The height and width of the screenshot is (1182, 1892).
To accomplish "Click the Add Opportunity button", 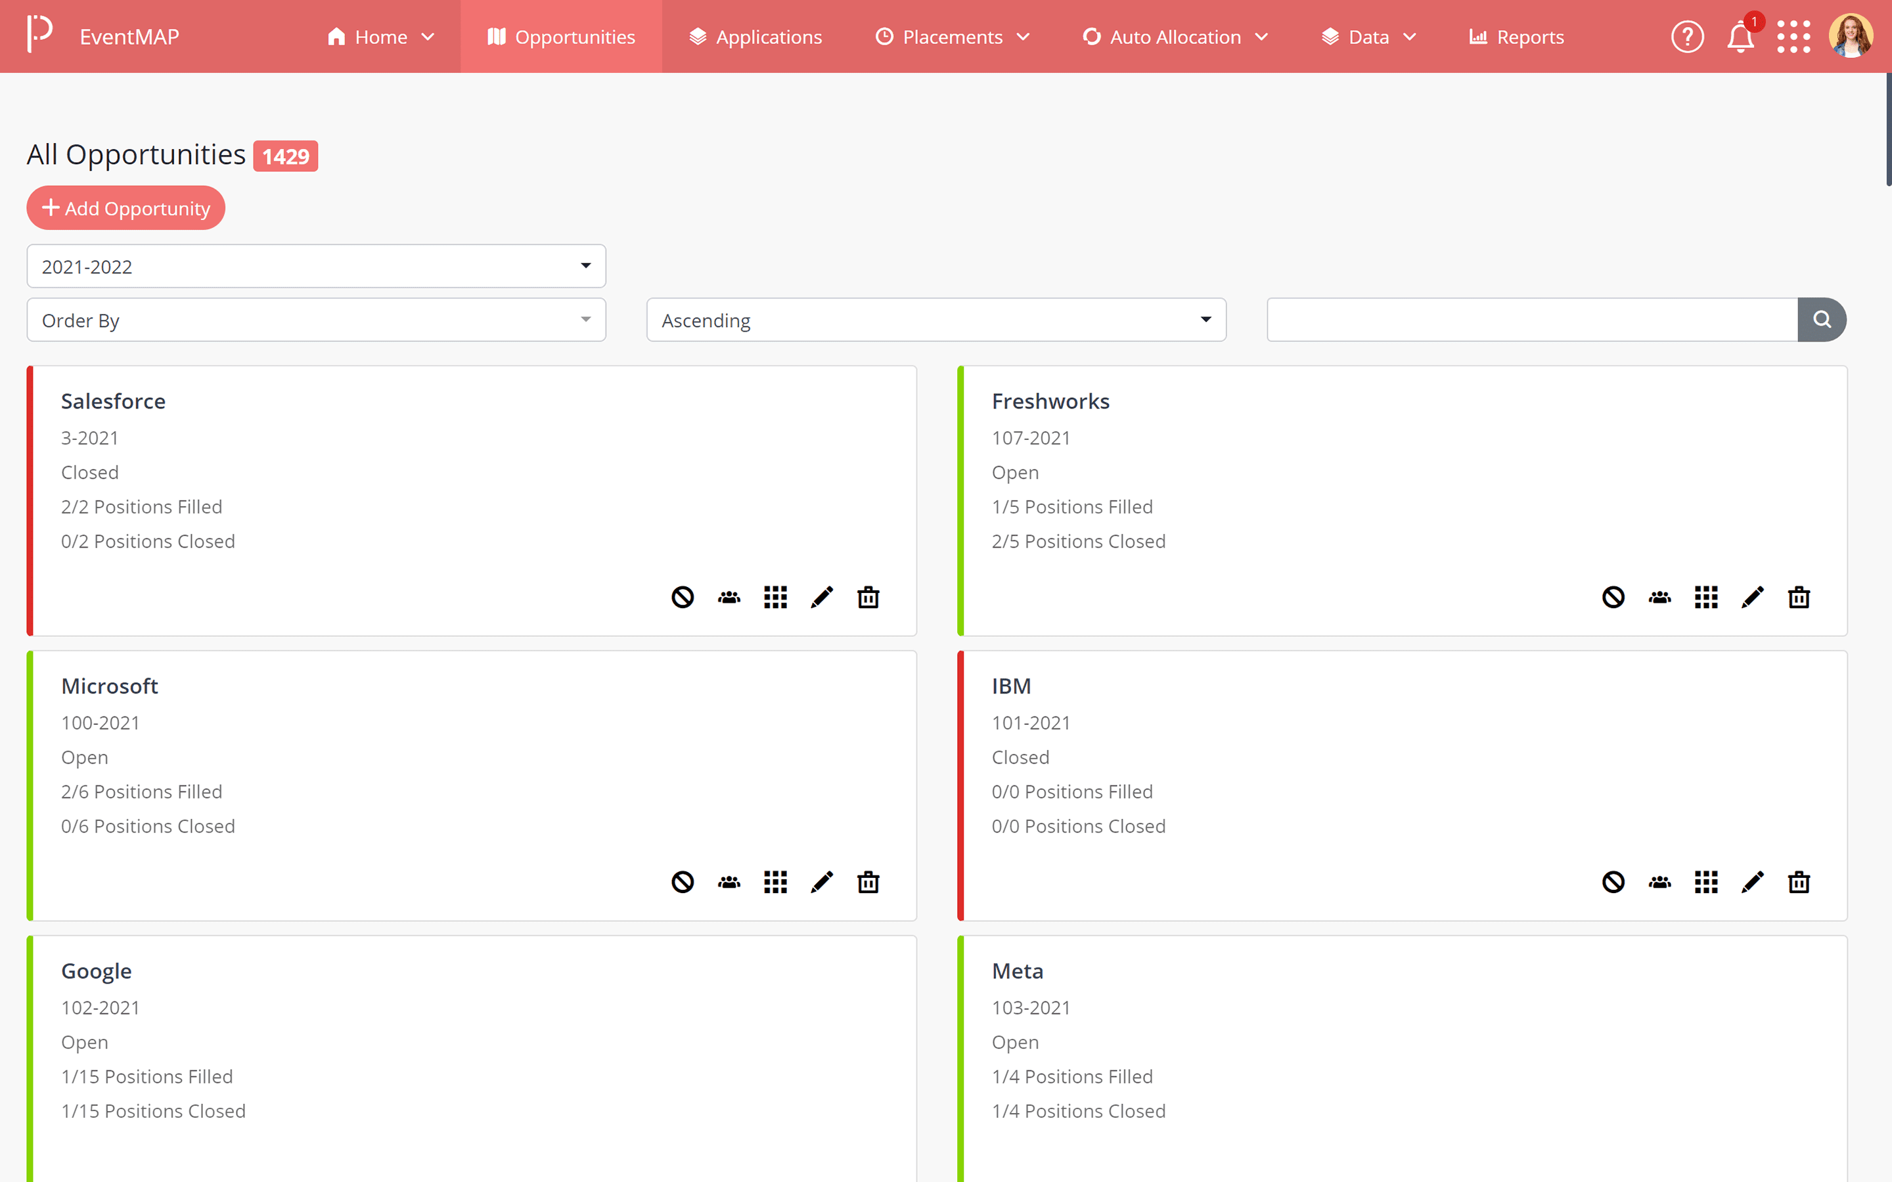I will 126,208.
